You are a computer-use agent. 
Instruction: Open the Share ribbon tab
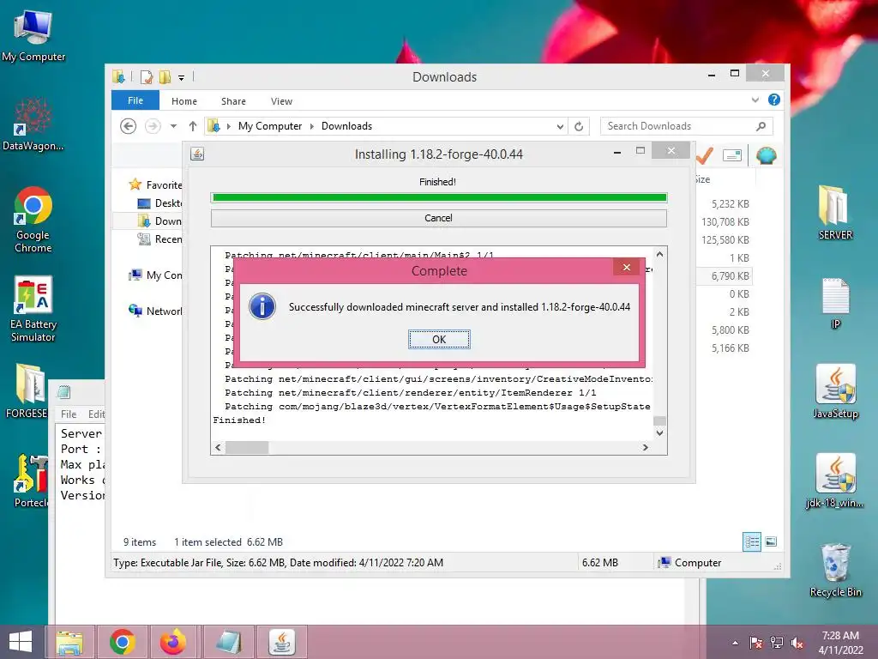coord(233,101)
